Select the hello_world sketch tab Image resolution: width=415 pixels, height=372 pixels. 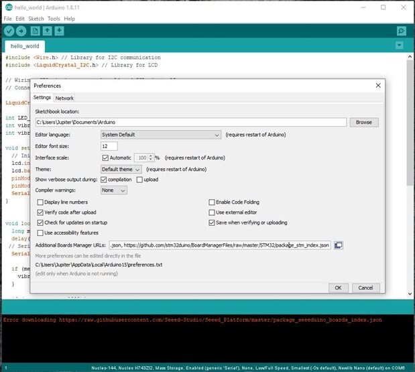(x=25, y=46)
